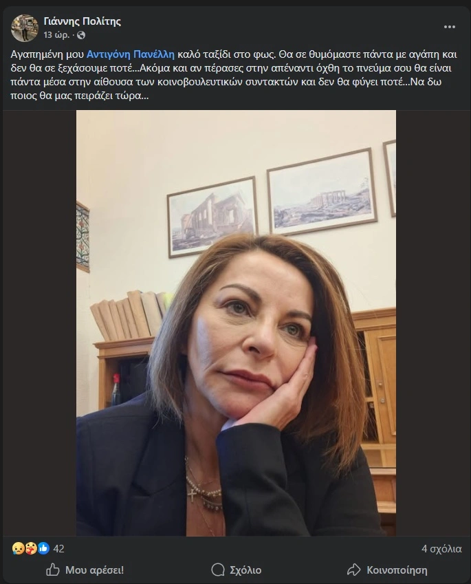Screen dimensions: 471x584
Task: Click the Μου αρέσει! button label
Action: coord(95,570)
